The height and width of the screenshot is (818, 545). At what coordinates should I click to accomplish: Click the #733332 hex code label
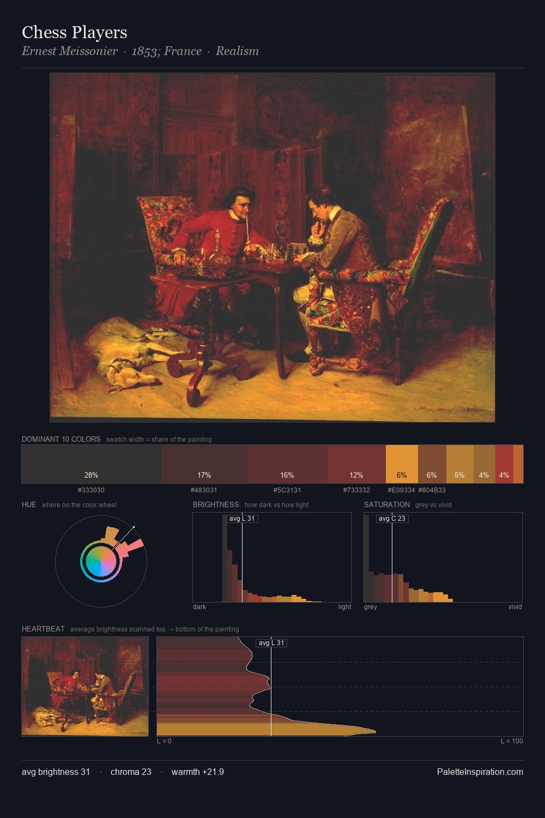356,490
